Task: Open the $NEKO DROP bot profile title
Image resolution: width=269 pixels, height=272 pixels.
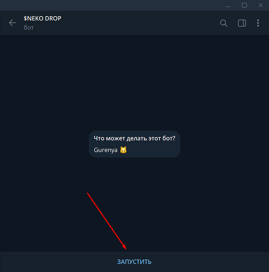Action: pyautogui.click(x=43, y=18)
